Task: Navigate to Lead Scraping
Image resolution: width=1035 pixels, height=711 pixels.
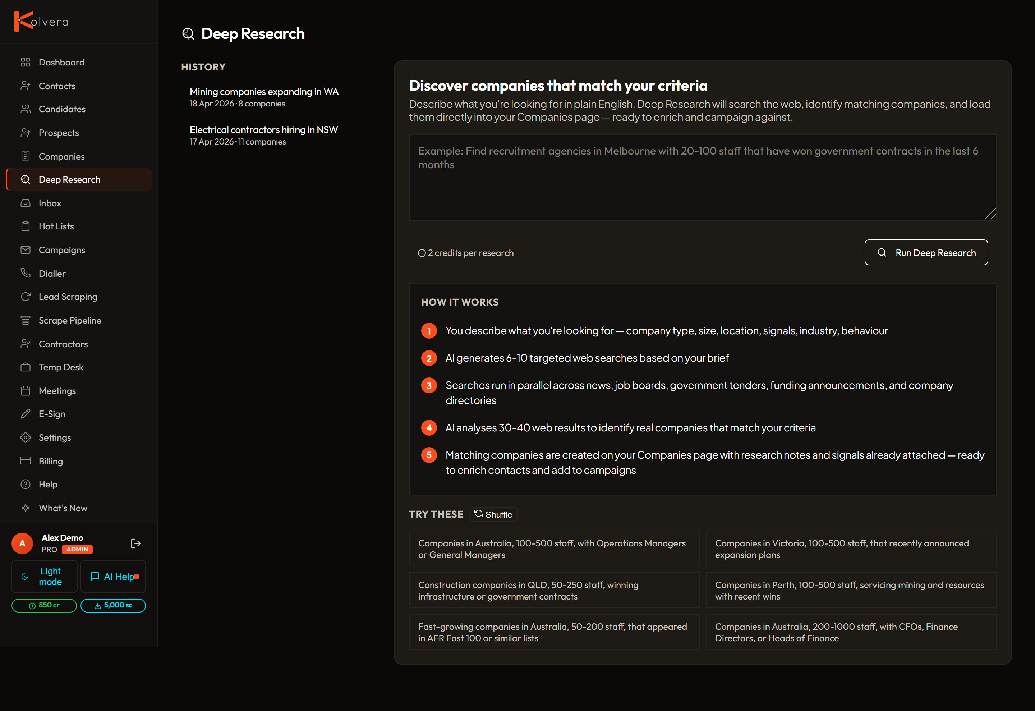Action: 79,297
